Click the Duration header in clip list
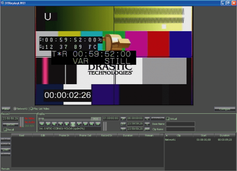 coord(225,135)
